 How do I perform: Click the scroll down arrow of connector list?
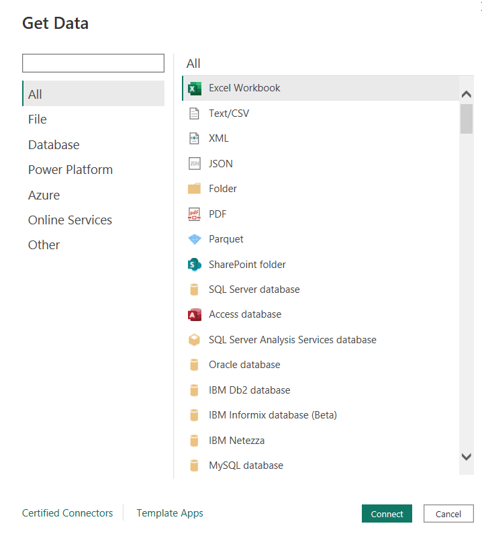[467, 457]
